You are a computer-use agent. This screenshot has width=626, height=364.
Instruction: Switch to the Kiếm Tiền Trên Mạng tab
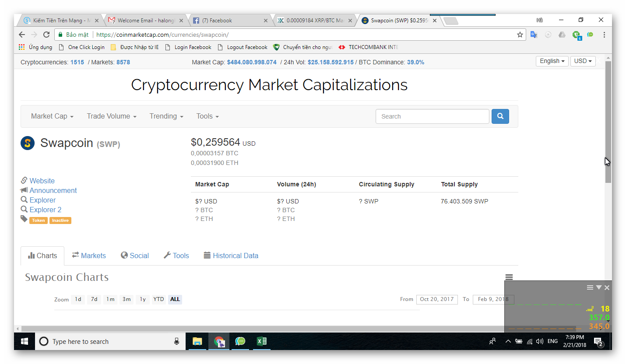(61, 21)
